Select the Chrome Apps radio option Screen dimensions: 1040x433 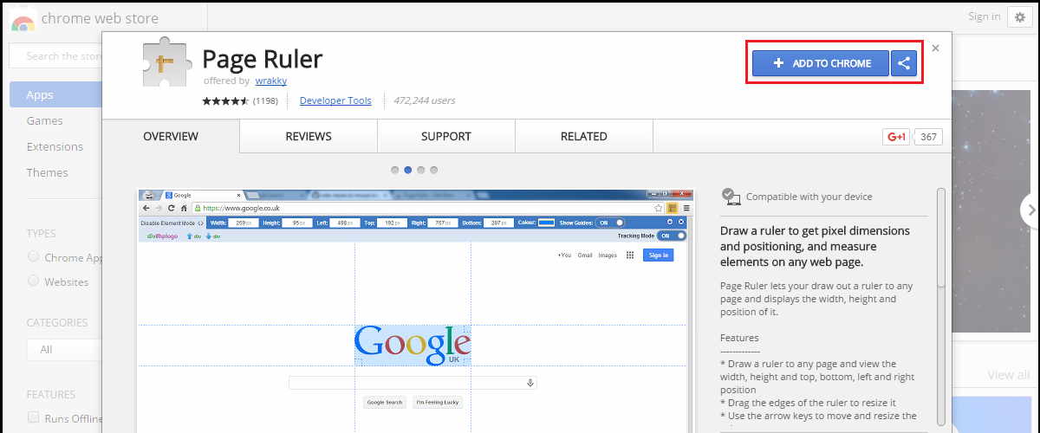click(34, 256)
